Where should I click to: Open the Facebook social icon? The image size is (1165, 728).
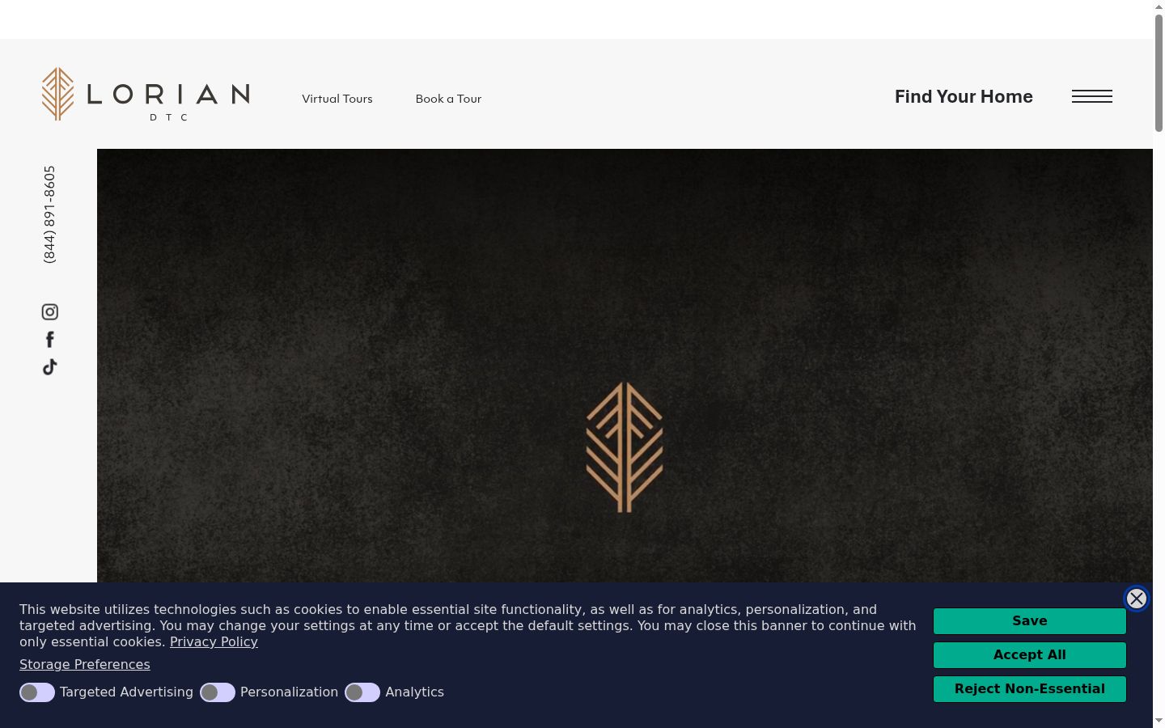tap(50, 340)
